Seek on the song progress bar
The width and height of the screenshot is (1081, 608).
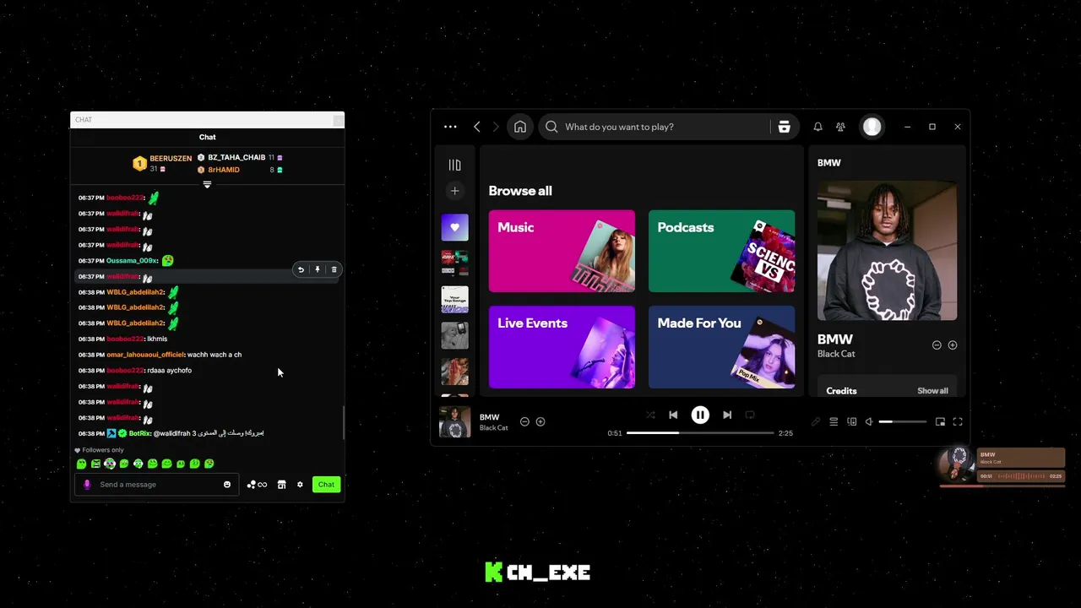pos(700,433)
